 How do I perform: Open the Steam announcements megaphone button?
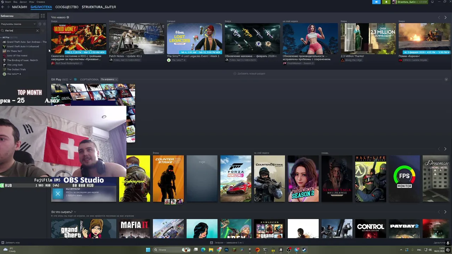376,2
